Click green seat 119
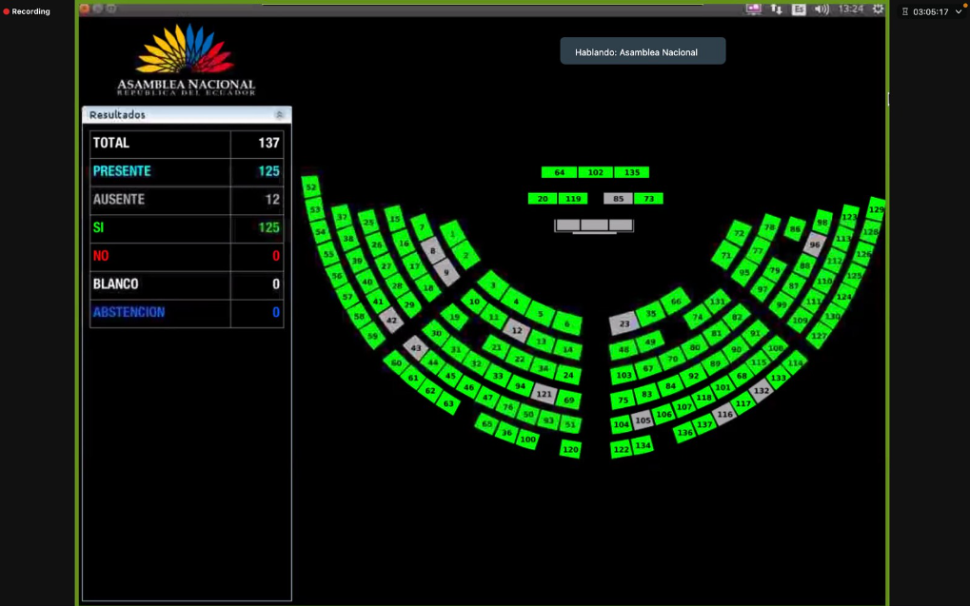Viewport: 970px width, 606px height. click(573, 199)
